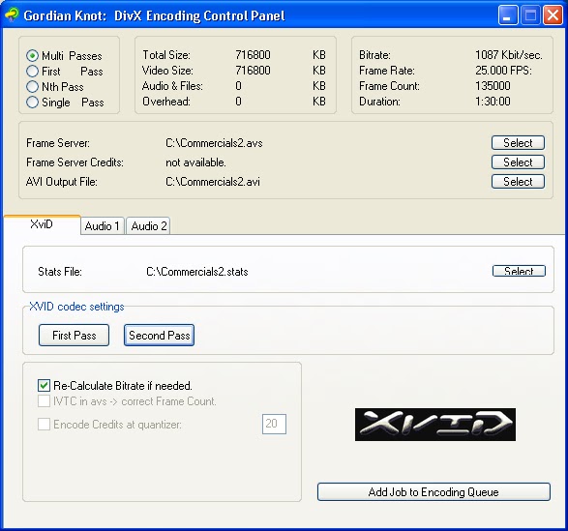The image size is (568, 531).
Task: Close the DivX Encoding Control Panel window
Action: pyautogui.click(x=553, y=15)
